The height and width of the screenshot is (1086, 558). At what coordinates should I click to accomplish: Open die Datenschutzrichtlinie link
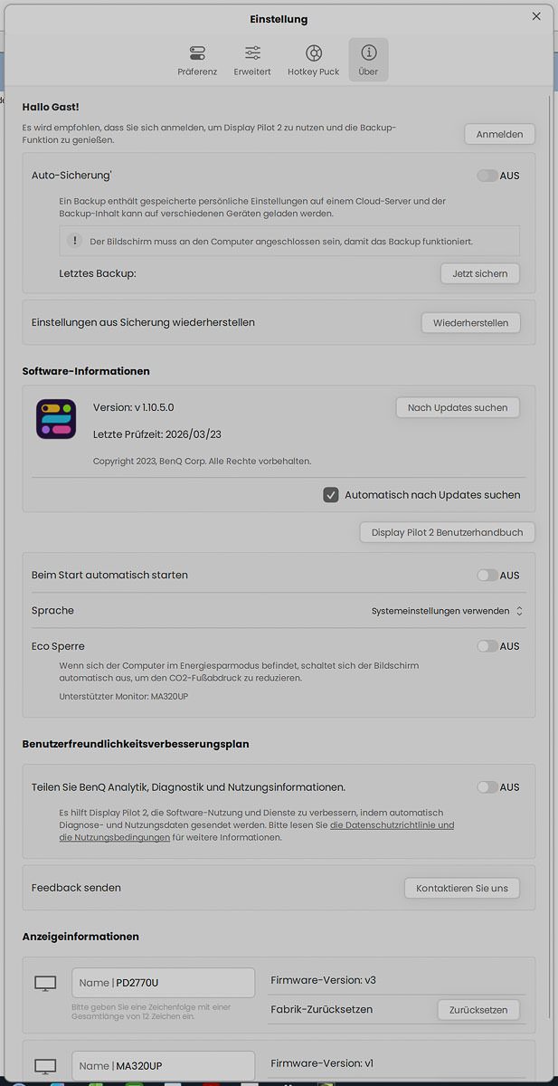(x=392, y=825)
